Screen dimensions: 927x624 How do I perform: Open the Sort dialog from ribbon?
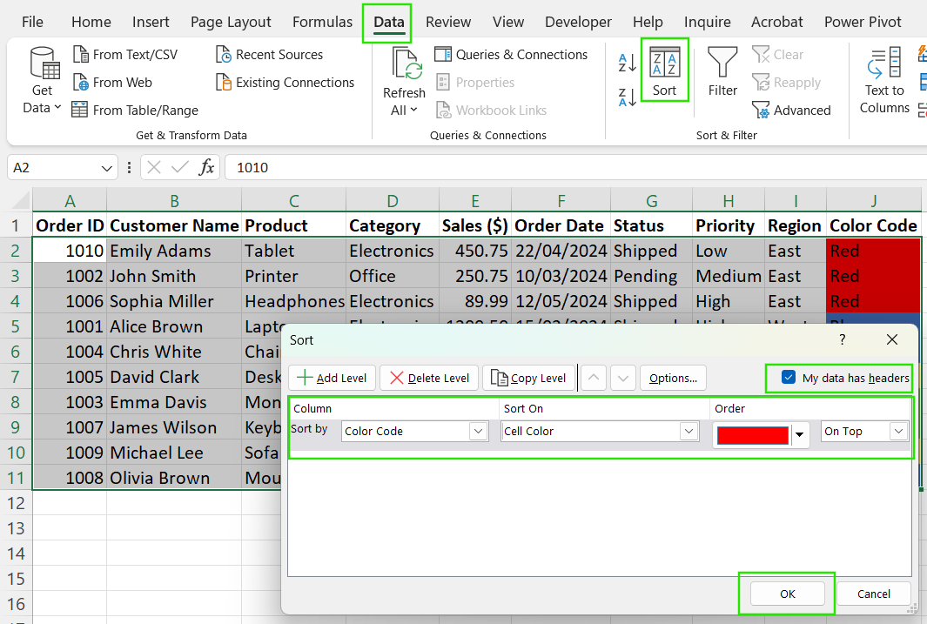(664, 70)
